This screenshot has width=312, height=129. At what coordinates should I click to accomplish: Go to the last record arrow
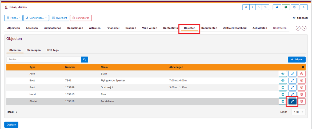[x=265, y=7]
